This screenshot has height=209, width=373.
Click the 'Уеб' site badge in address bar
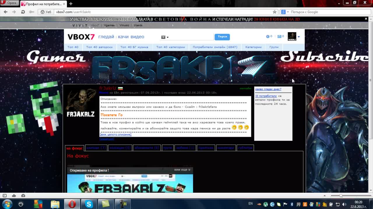tap(46, 12)
